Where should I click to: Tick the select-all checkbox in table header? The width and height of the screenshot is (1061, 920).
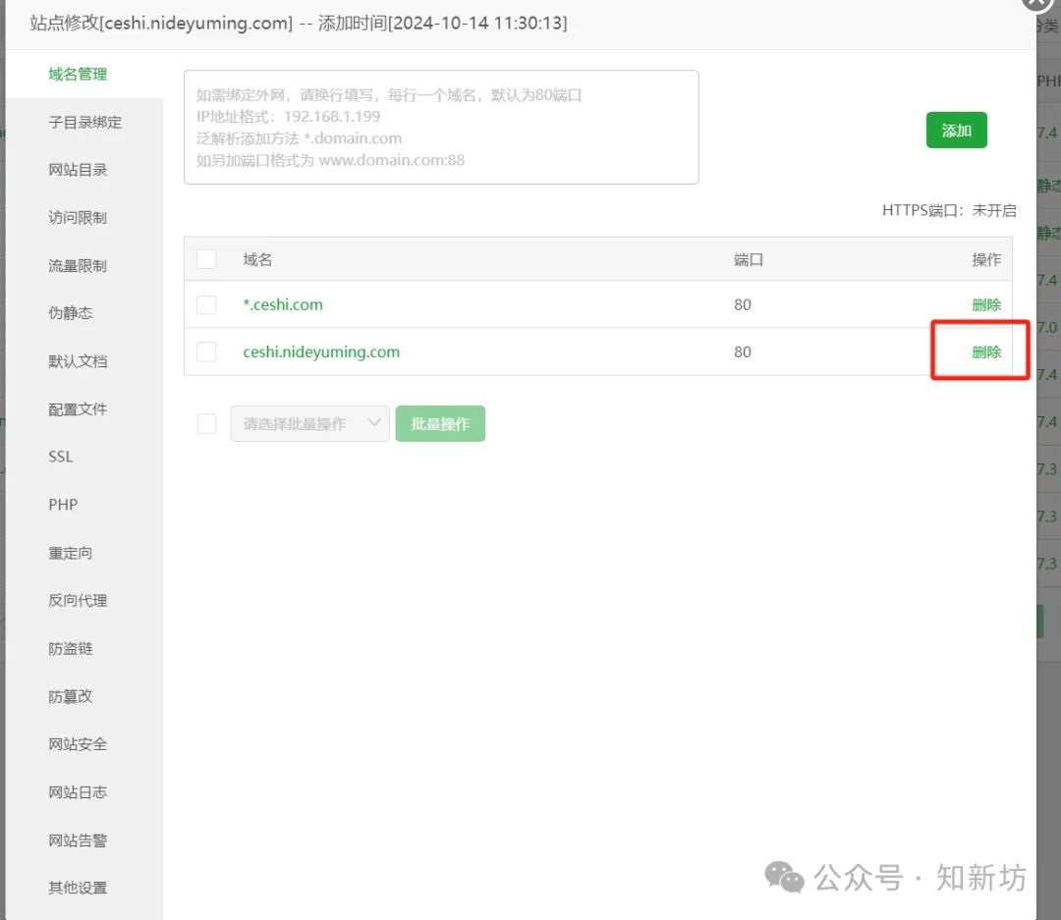tap(206, 259)
